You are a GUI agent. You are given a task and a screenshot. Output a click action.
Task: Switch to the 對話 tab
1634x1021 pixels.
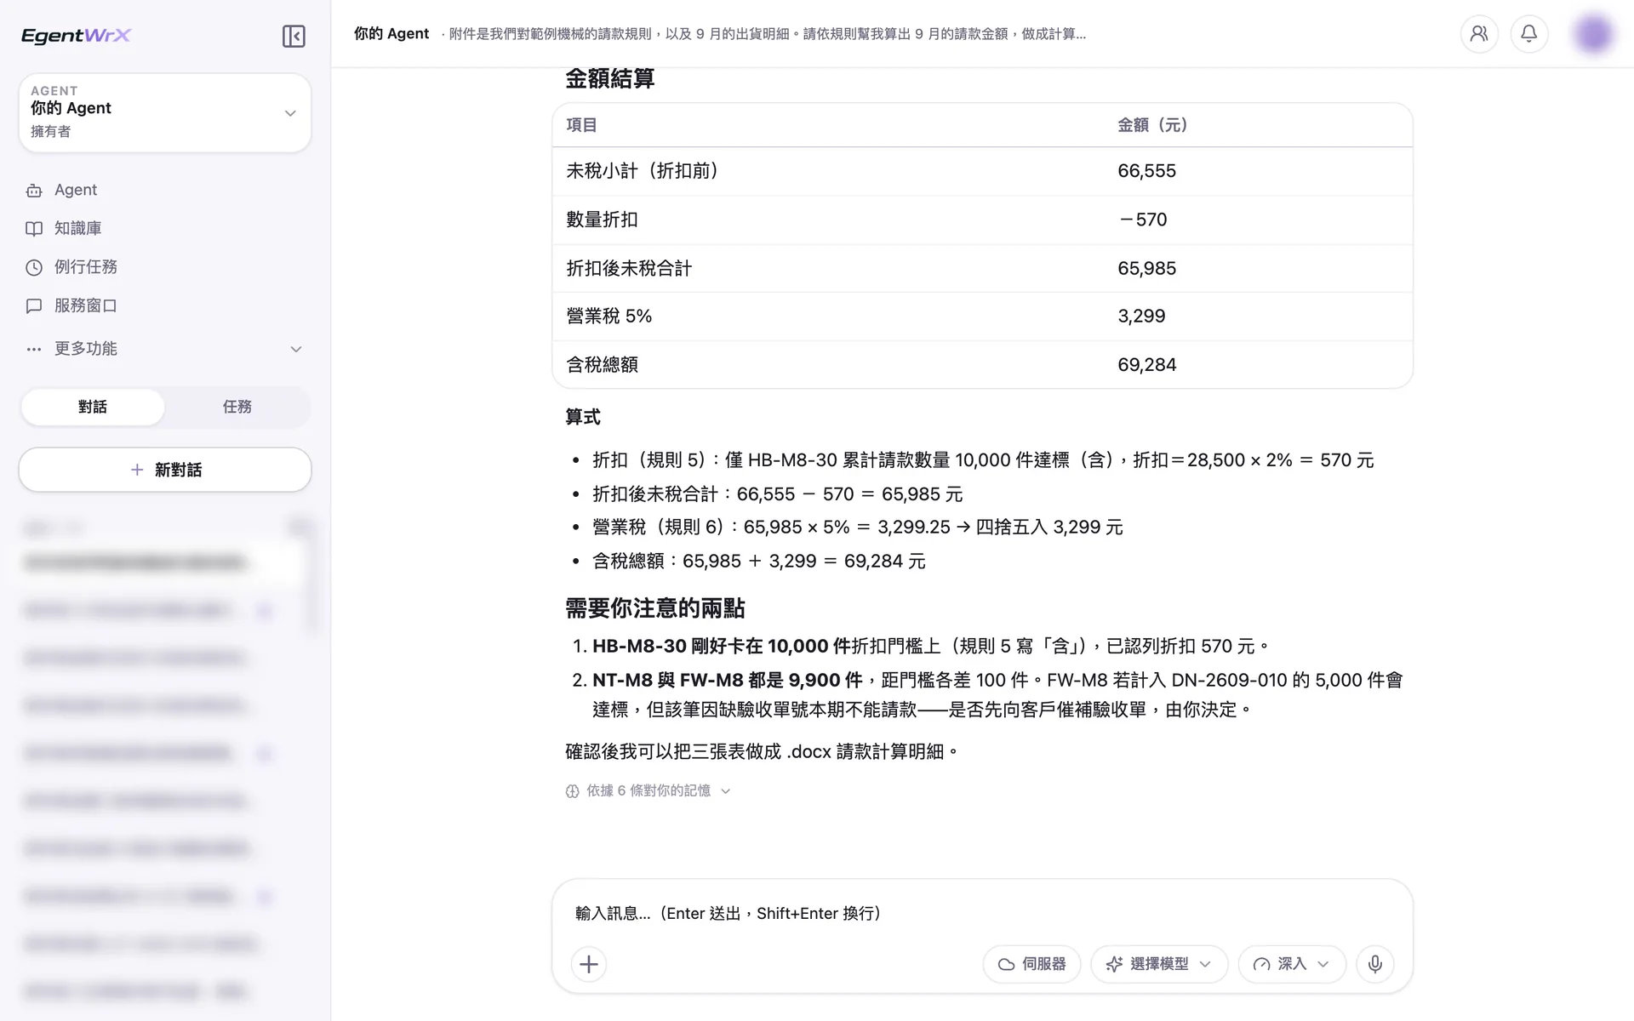click(x=93, y=407)
